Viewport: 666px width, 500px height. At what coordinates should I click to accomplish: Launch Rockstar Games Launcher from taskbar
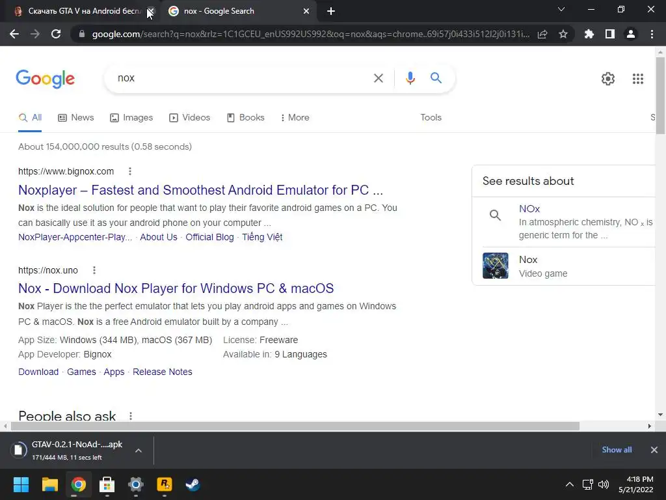(165, 484)
